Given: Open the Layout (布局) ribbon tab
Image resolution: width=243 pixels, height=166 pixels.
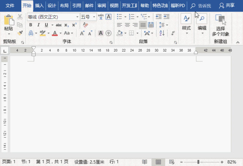Looking at the screenshot, I should pos(64,6).
